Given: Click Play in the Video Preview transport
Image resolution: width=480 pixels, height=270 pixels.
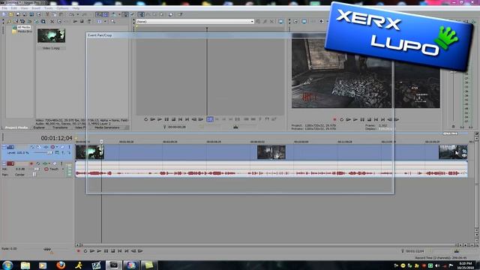Looking at the screenshot, I should (x=355, y=120).
